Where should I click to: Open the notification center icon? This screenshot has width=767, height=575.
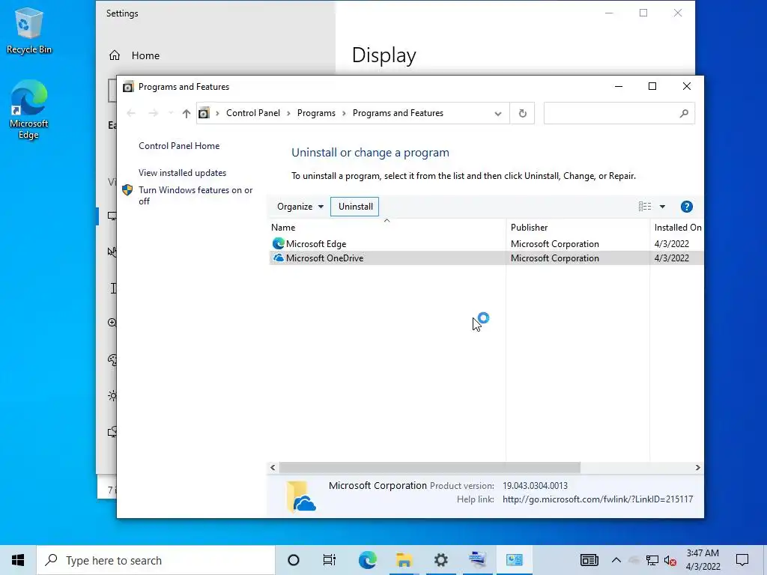point(742,560)
